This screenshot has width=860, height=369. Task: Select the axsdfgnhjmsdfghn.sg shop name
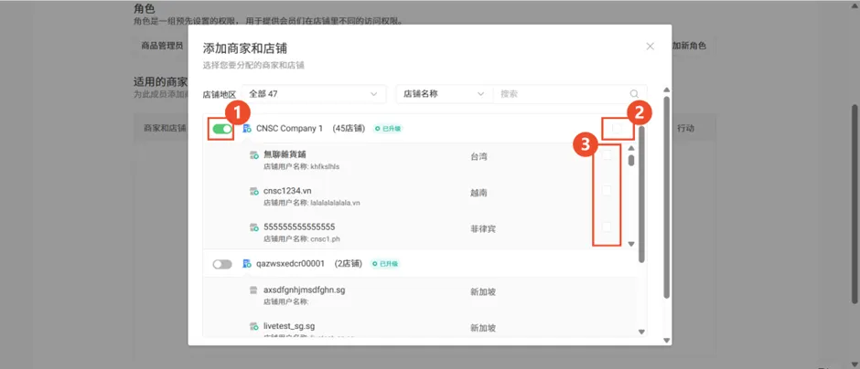click(305, 290)
